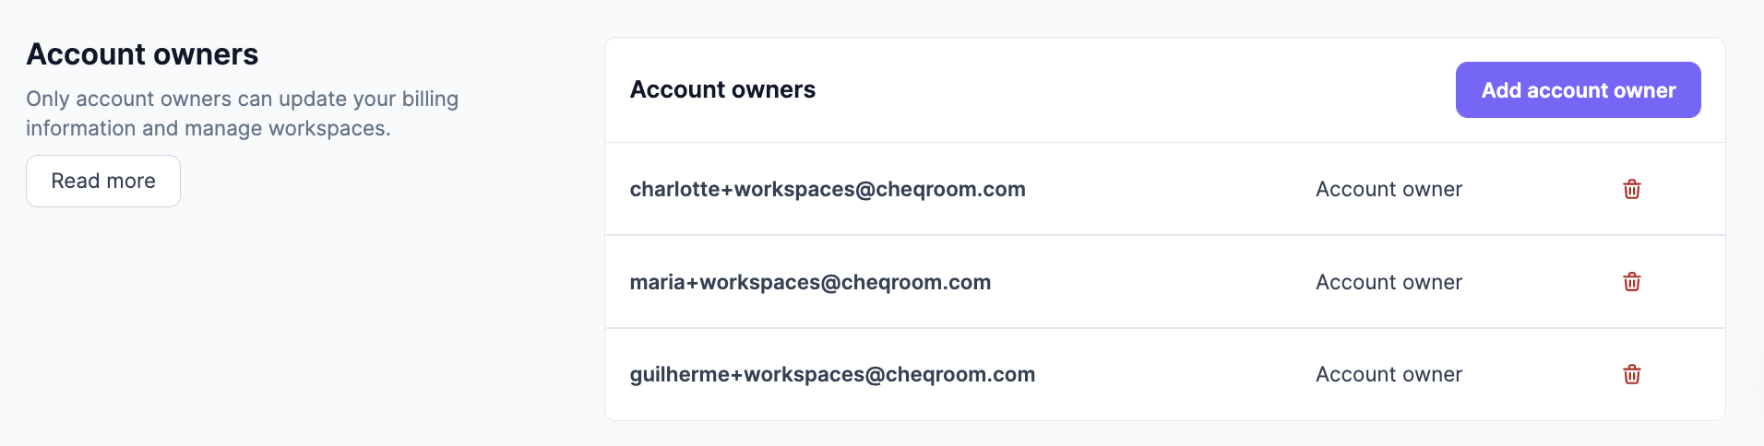Remove maria+workspaces owner using trash icon

click(1631, 282)
